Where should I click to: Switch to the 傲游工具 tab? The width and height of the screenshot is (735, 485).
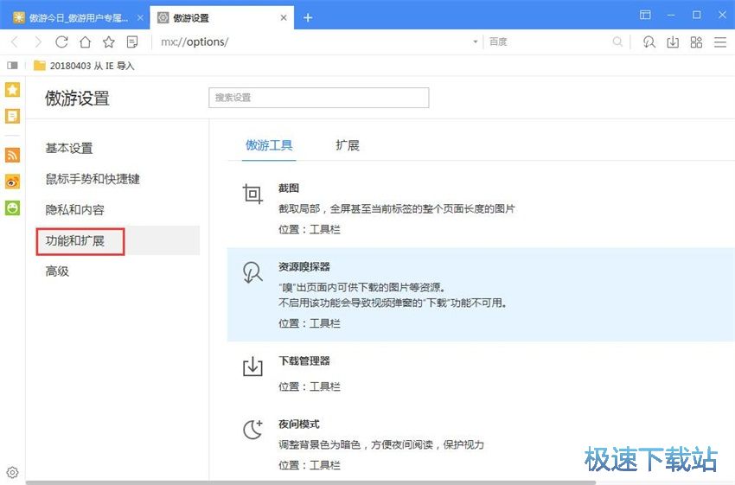pyautogui.click(x=269, y=145)
